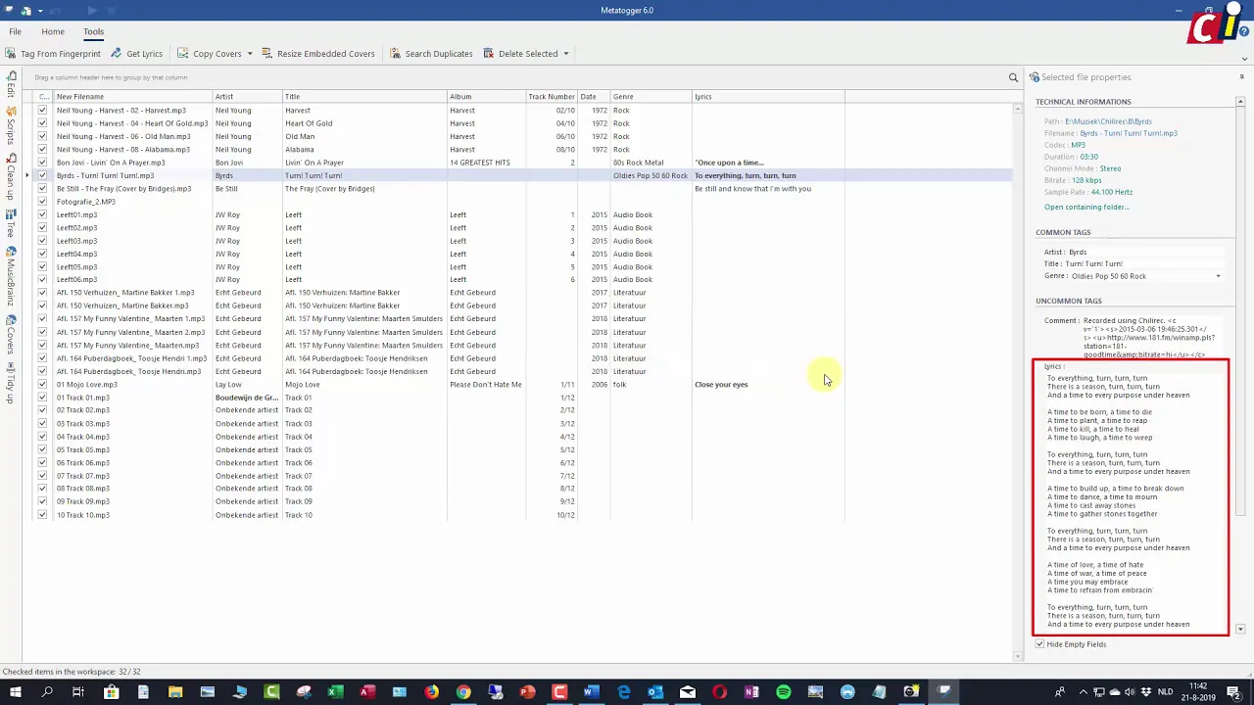
Task: Open PowerPoint from the taskbar
Action: click(x=527, y=693)
